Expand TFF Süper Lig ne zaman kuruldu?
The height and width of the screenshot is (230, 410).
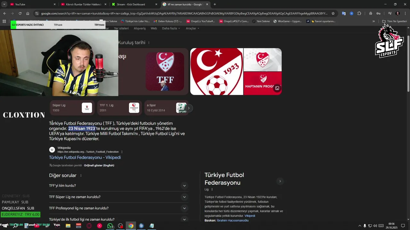[119, 197]
